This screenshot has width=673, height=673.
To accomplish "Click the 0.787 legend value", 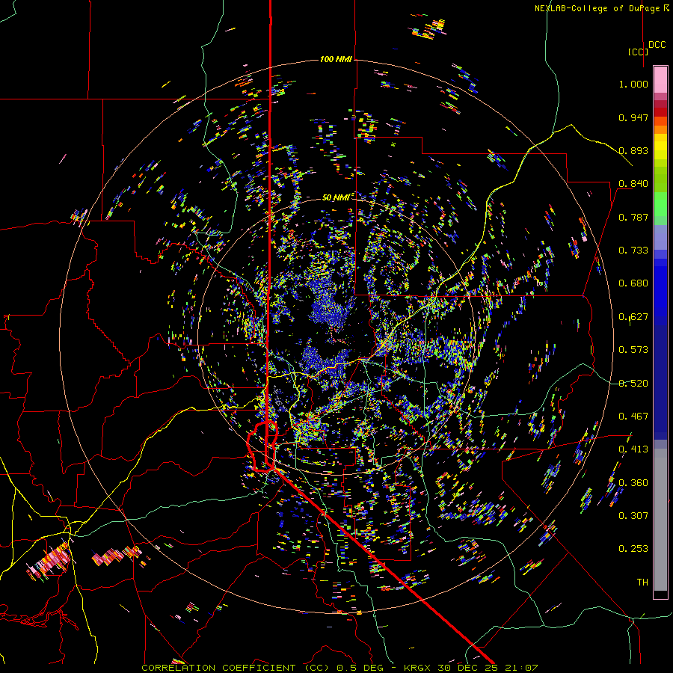I will pyautogui.click(x=633, y=217).
